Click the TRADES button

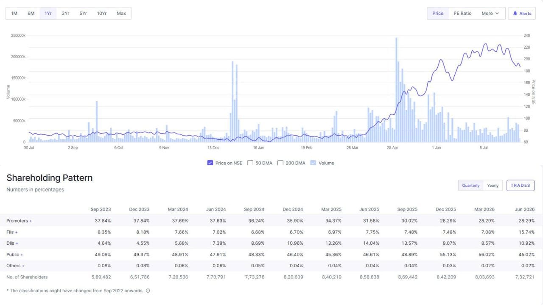pyautogui.click(x=521, y=186)
